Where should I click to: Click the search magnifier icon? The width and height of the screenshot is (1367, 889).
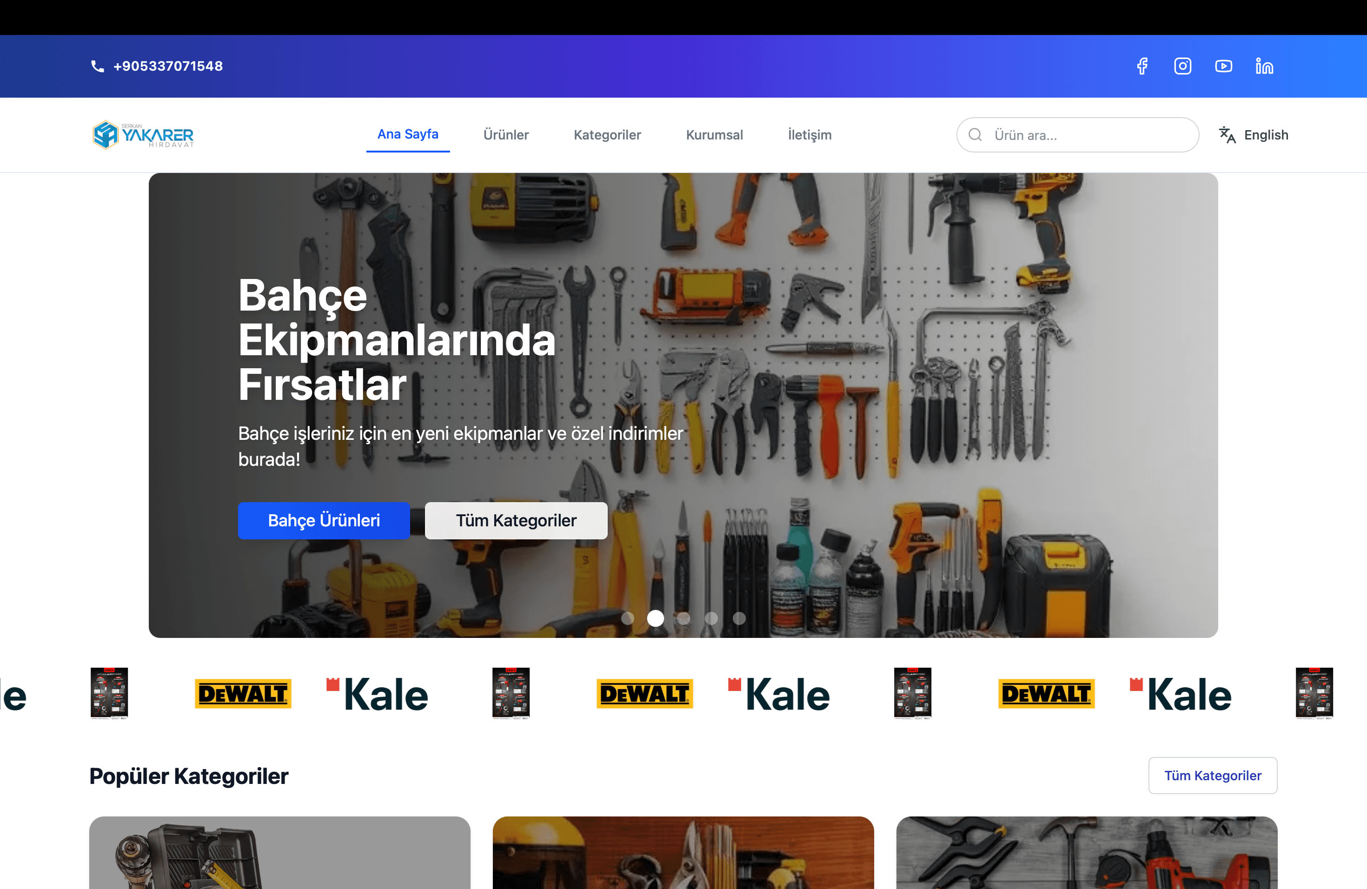[975, 135]
